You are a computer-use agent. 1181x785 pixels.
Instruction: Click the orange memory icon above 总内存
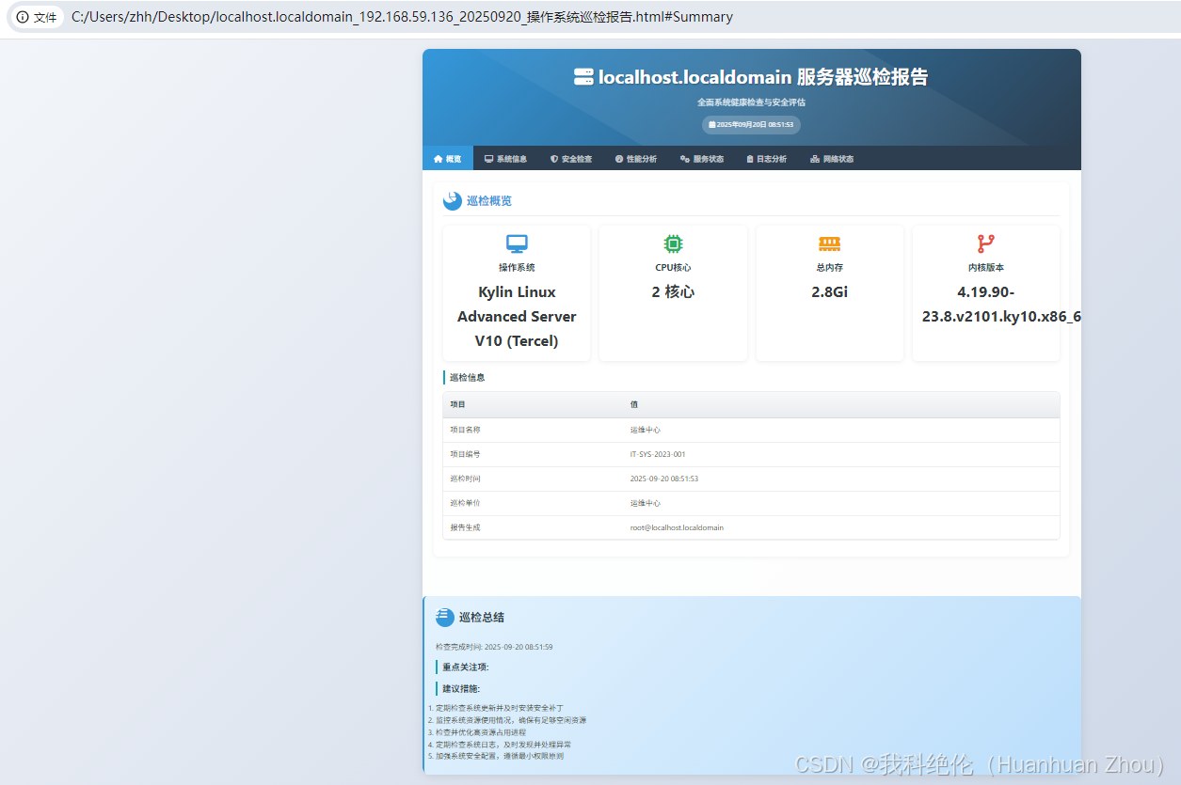[x=829, y=244]
